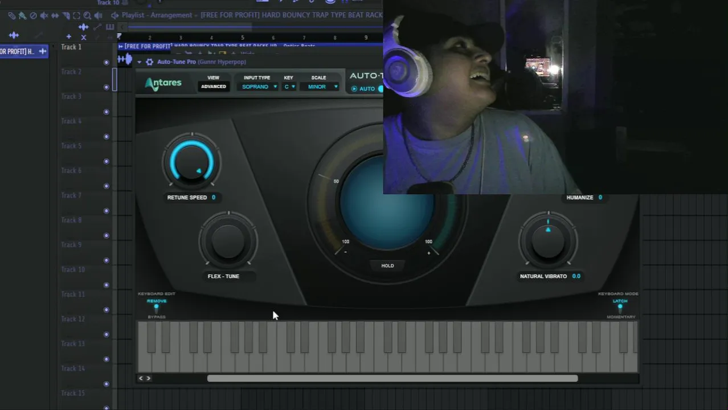The width and height of the screenshot is (728, 410).
Task: Click the Playlist - Arrangement title text
Action: pos(157,15)
